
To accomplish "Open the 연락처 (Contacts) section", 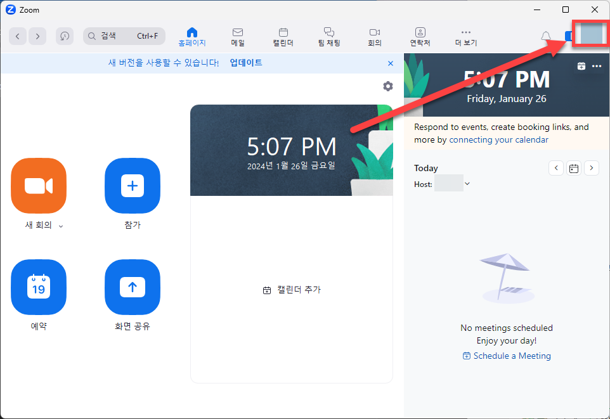I will click(420, 36).
